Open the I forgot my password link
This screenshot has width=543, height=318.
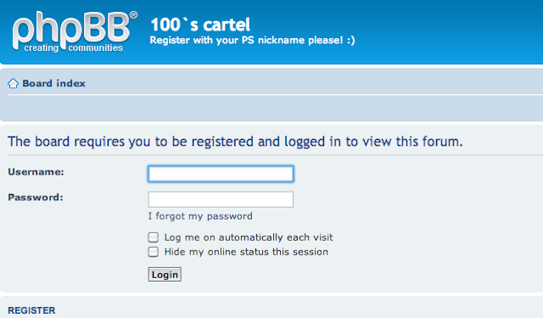200,216
